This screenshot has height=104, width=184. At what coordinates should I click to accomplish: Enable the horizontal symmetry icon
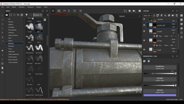65,11
